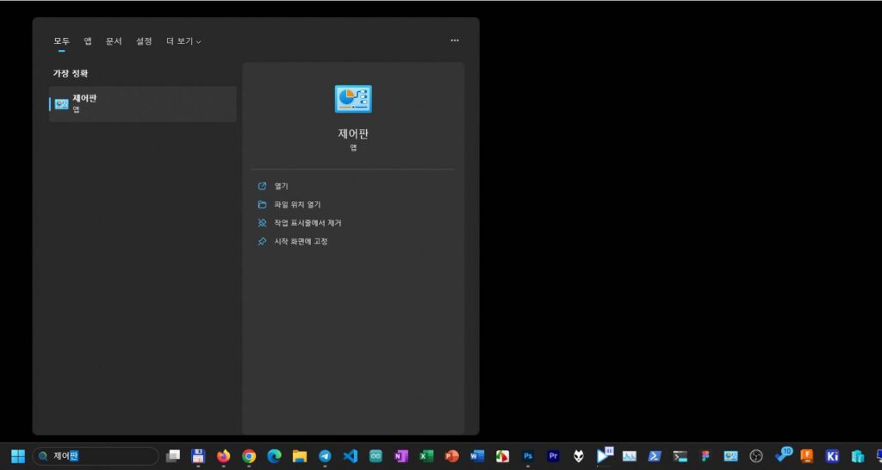Open Control Panel via the 열기 option

(x=281, y=186)
